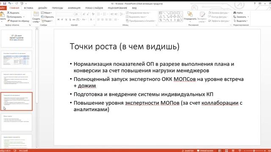271x152 pixels.
Task: Open the Макет (Layout) dropdown
Action: 47,13
